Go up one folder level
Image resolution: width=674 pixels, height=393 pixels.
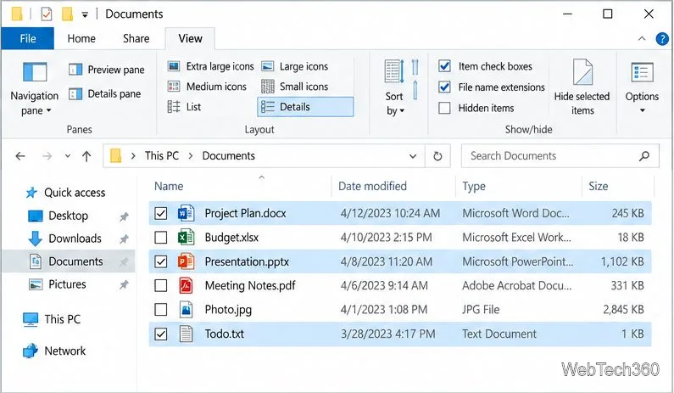tap(86, 156)
